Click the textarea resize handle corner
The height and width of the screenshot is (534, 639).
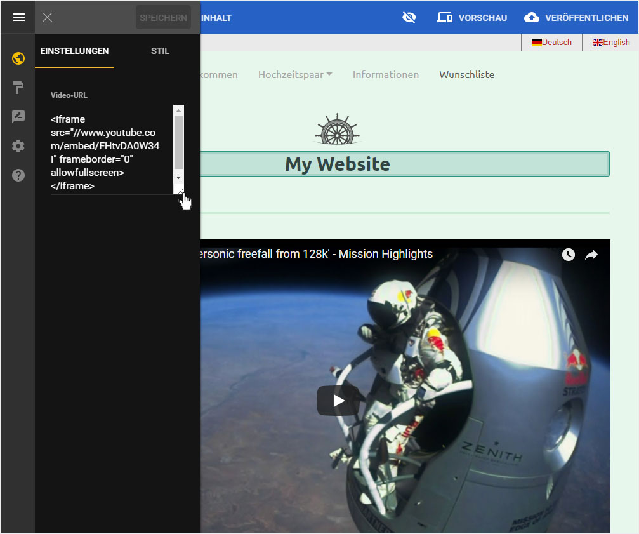(x=180, y=190)
